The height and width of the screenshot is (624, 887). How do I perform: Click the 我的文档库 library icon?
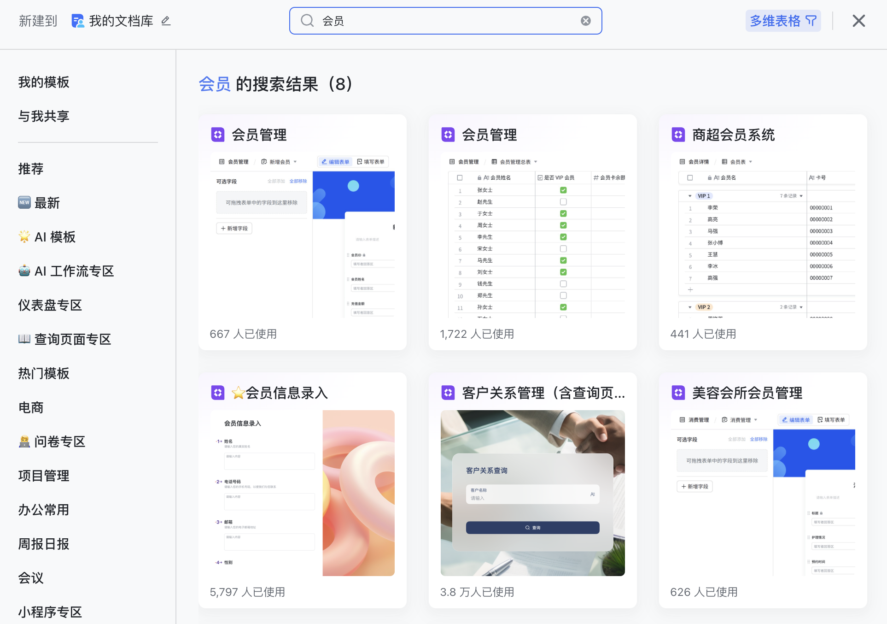[78, 21]
